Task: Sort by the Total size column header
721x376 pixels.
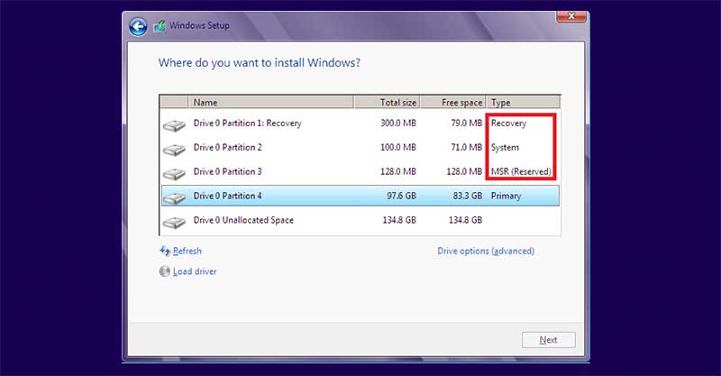Action: coord(387,102)
